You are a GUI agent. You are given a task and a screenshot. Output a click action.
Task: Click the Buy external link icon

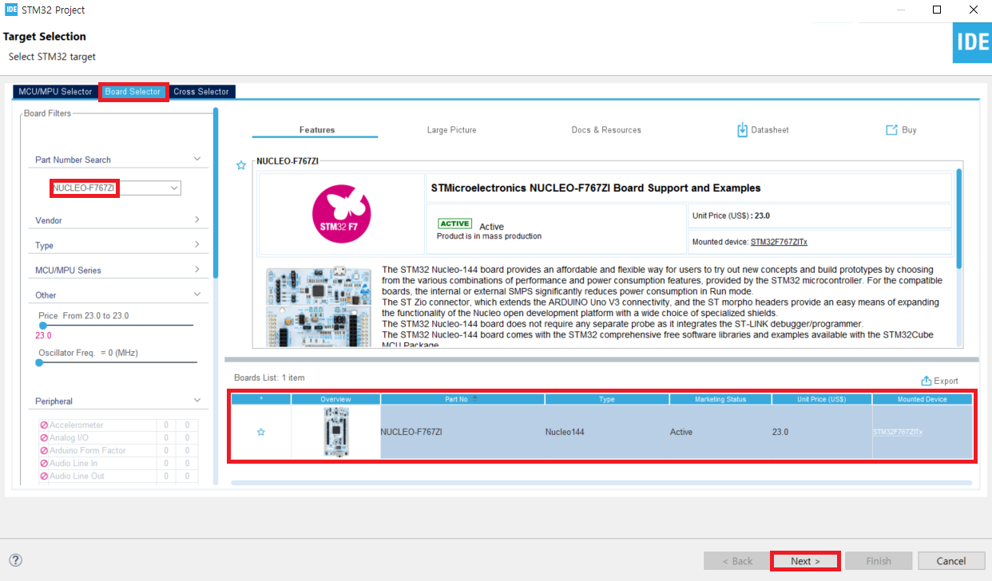(x=891, y=130)
